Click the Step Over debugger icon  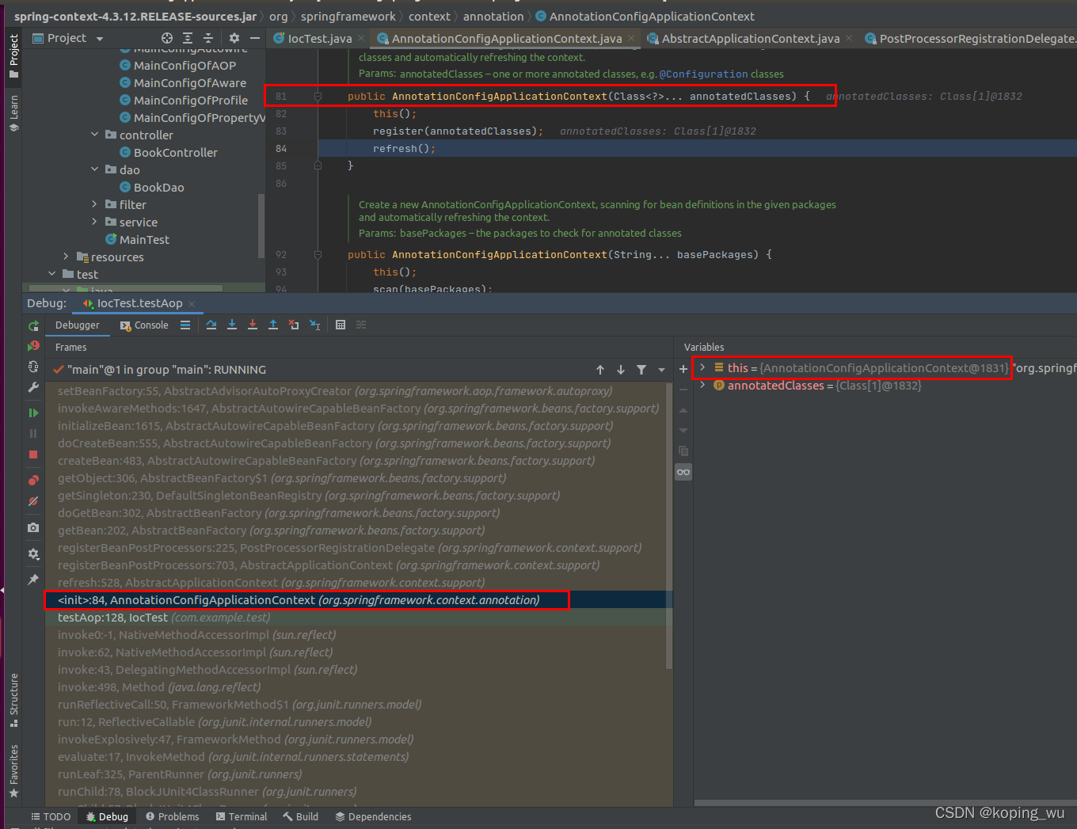point(211,325)
